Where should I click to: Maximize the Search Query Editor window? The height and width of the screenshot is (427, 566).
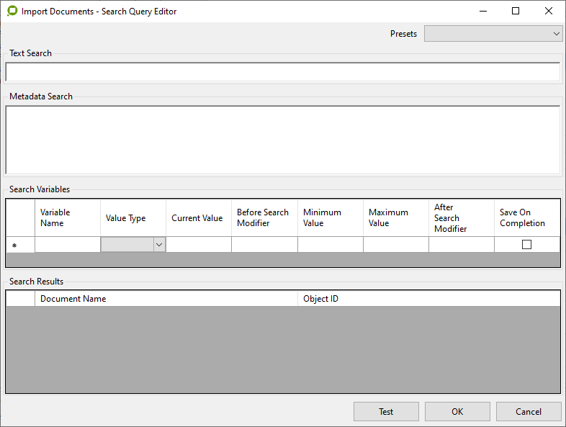click(x=516, y=12)
